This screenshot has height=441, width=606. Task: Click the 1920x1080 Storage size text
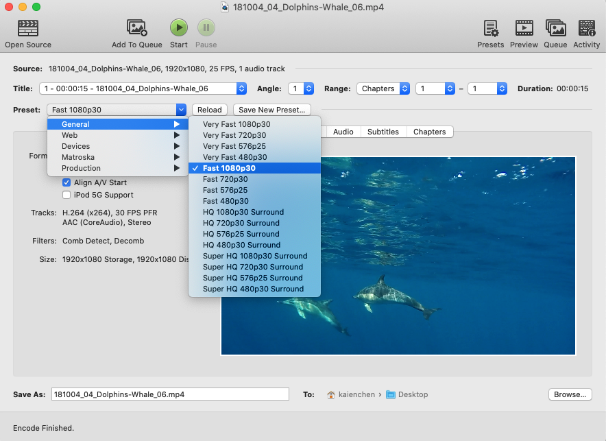[125, 259]
